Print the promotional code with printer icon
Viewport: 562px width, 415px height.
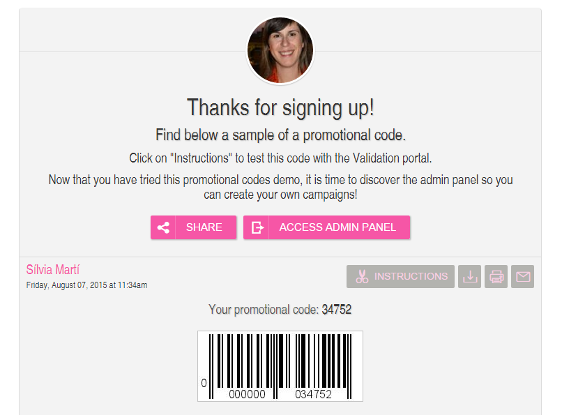tap(496, 276)
